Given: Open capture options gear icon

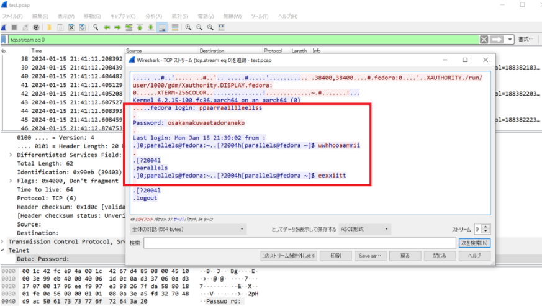Looking at the screenshot, I should (x=36, y=27).
